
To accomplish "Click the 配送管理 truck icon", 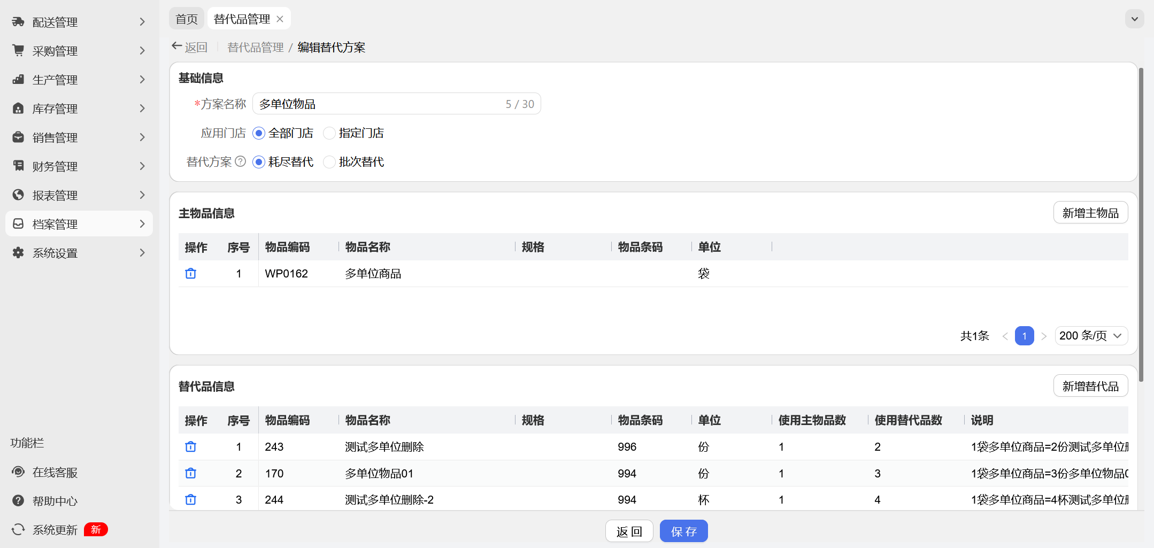I will click(18, 22).
